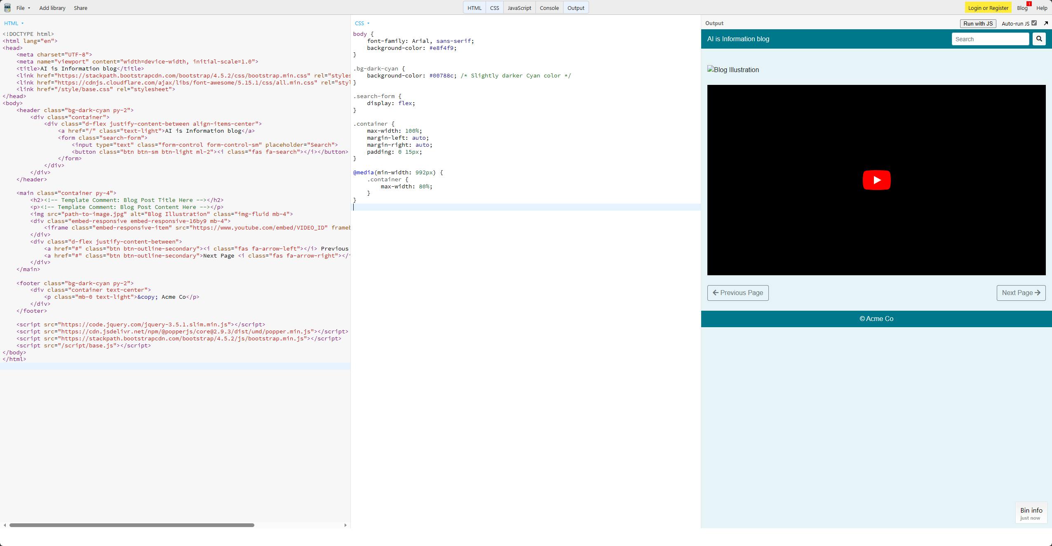Open the CSS panel language dropdown

362,23
